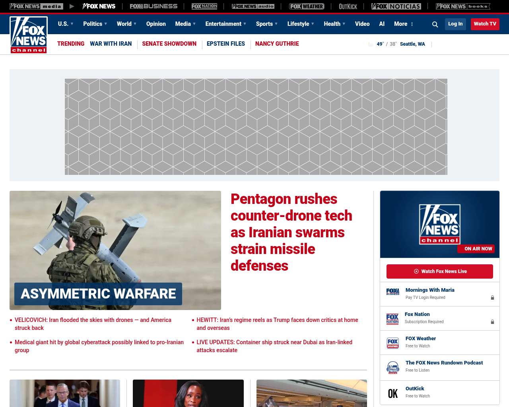Go to the Video section
The width and height of the screenshot is (509, 407).
point(362,24)
